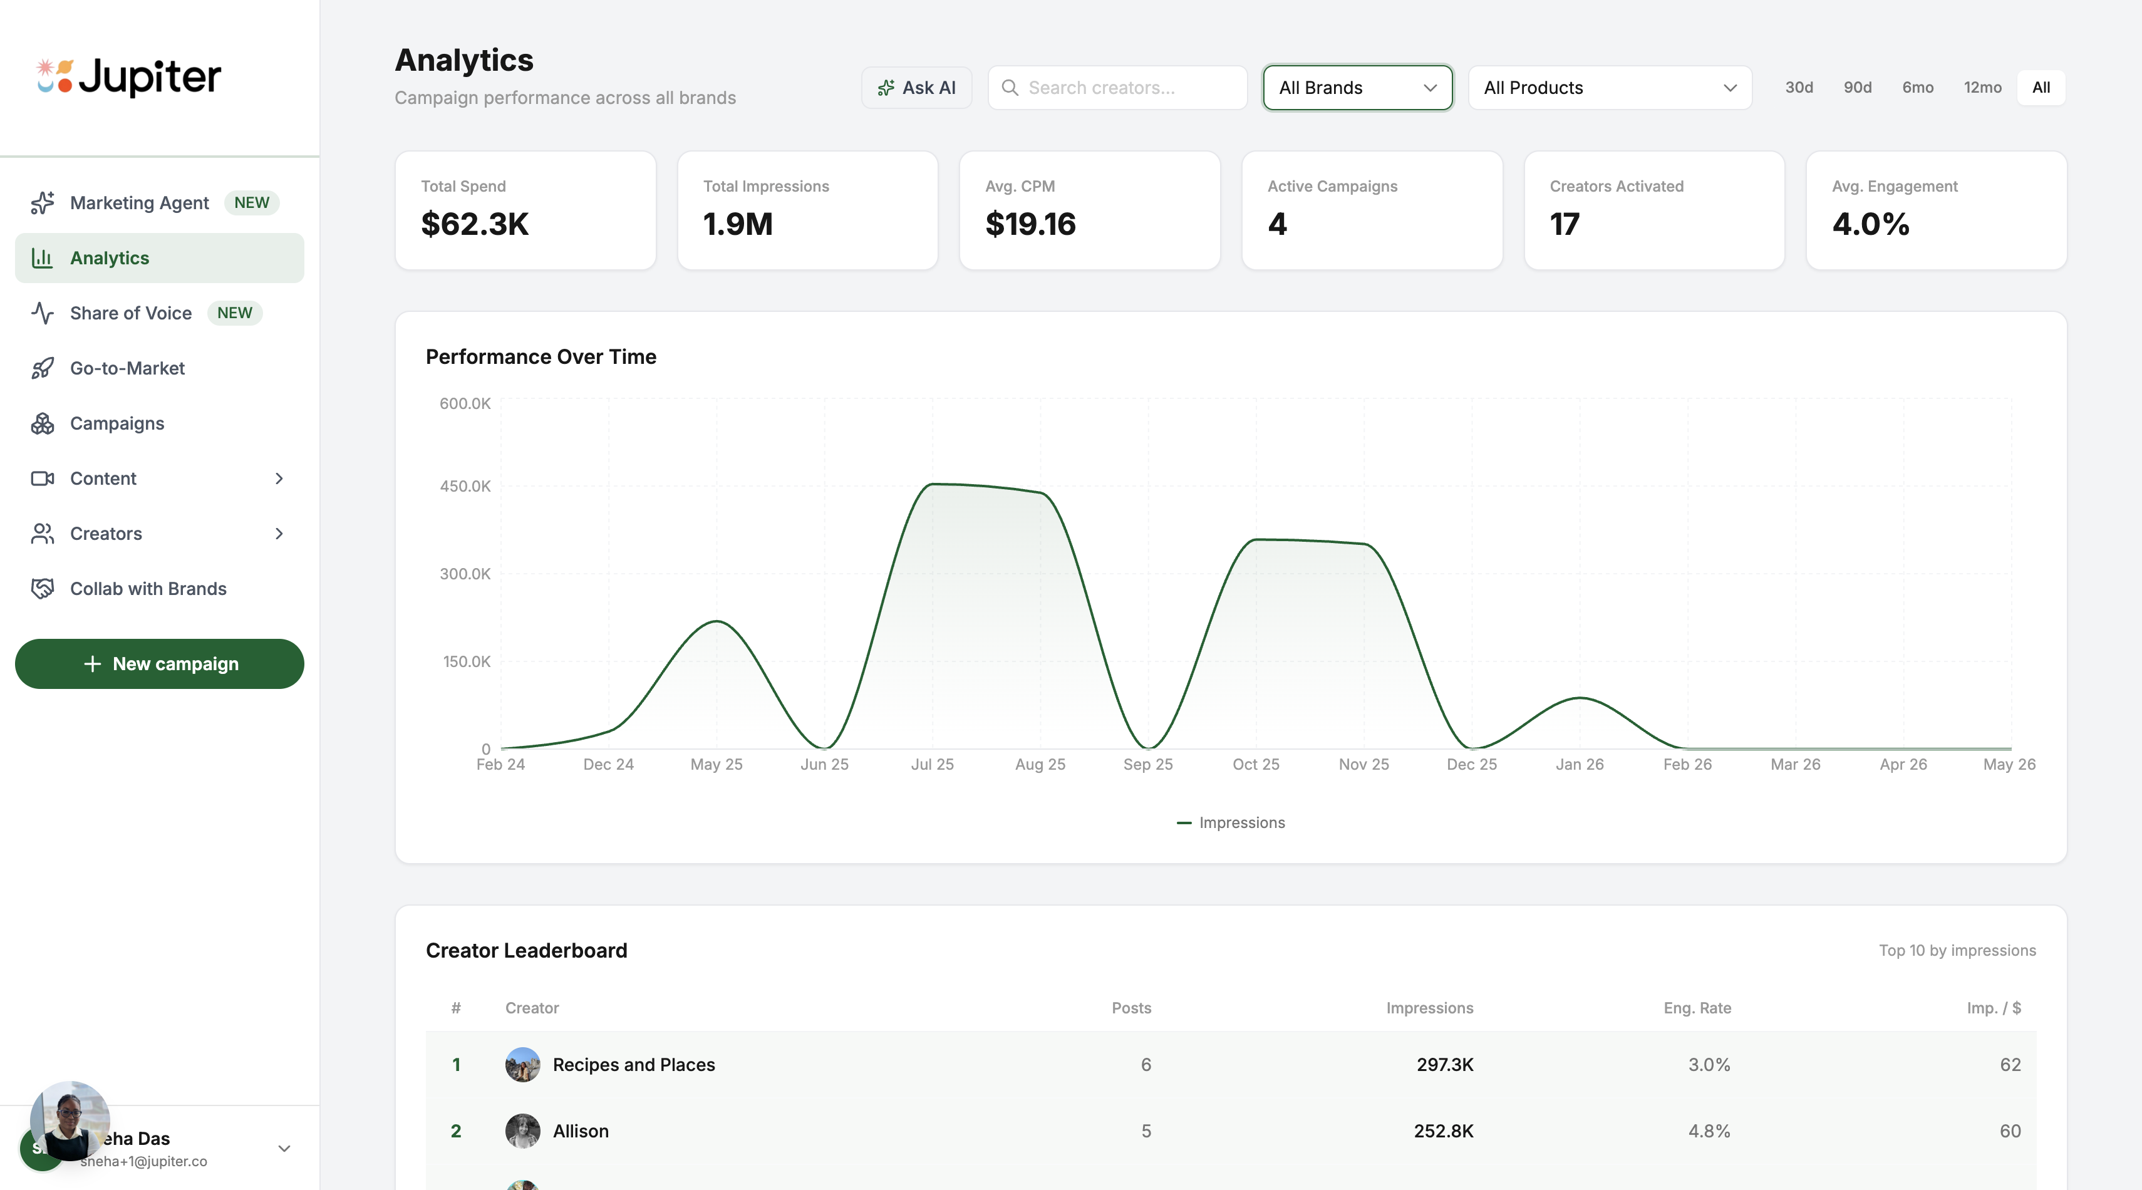Viewport: 2142px width, 1190px height.
Task: Open the All Products dropdown
Action: coord(1609,87)
